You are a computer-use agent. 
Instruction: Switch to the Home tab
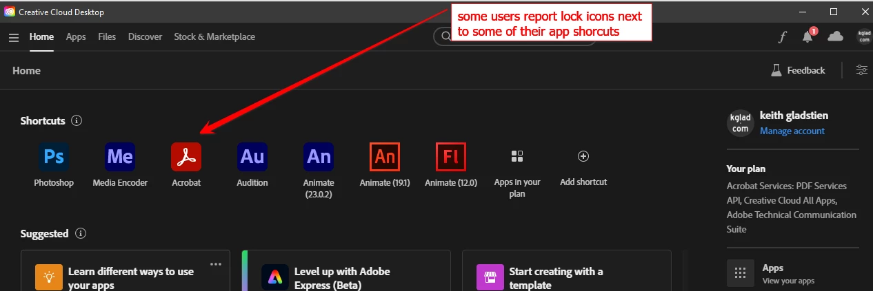(x=41, y=36)
